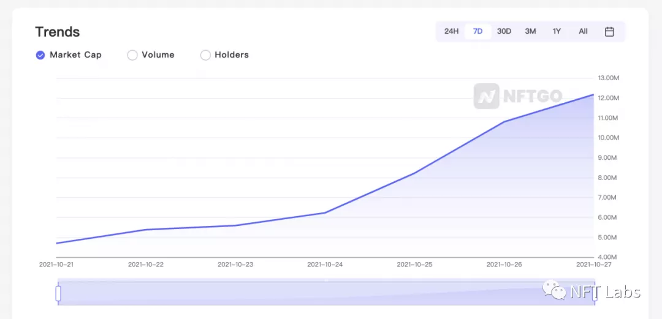
Task: Click the NFTGO watermark logo
Action: click(517, 96)
